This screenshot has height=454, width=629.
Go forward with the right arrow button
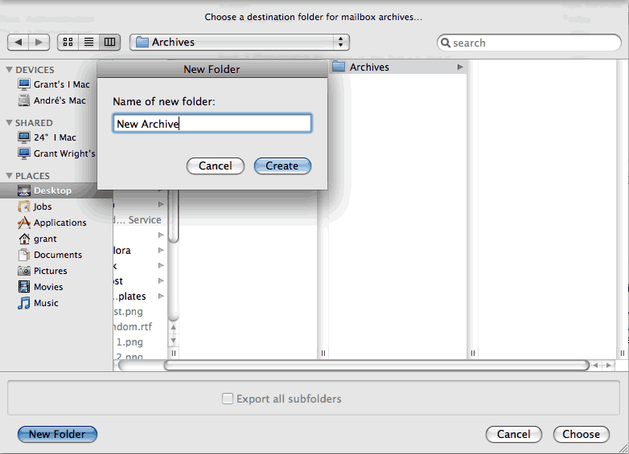39,42
